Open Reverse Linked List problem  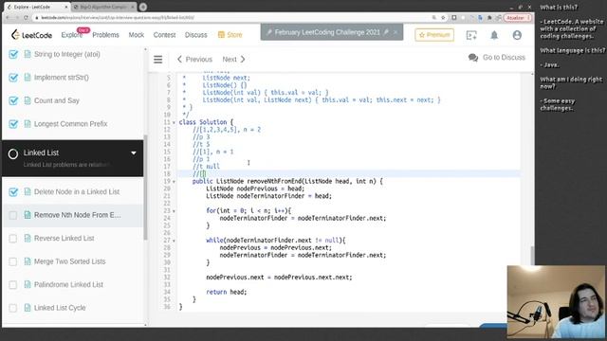click(64, 238)
